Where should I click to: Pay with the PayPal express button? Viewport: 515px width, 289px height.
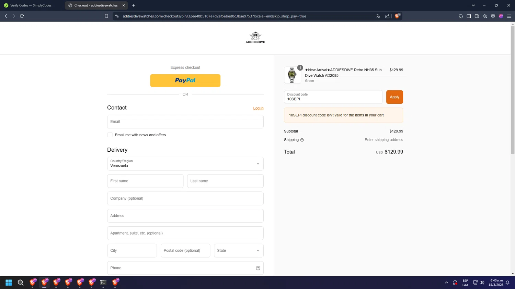pyautogui.click(x=185, y=80)
